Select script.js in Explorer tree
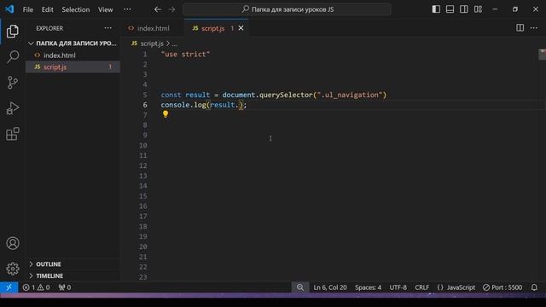 73,67
